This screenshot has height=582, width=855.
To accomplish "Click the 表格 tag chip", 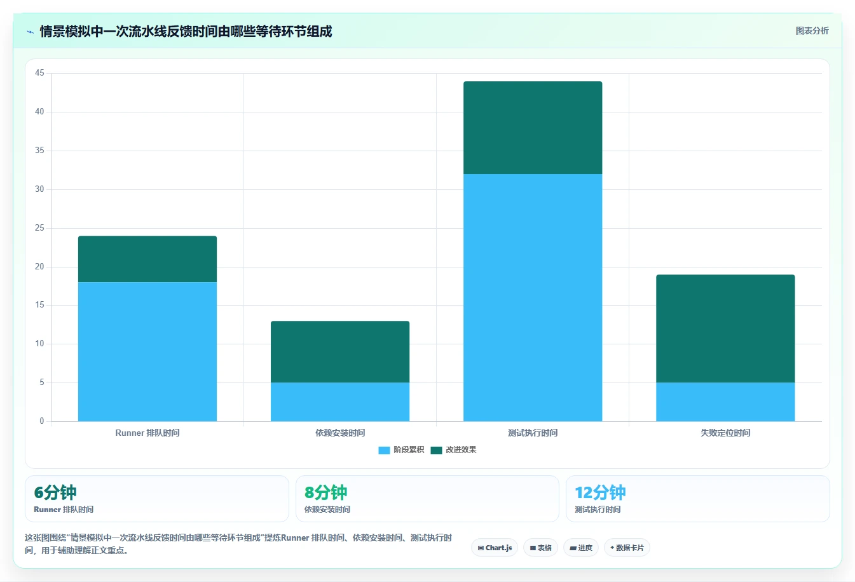I will pyautogui.click(x=540, y=548).
